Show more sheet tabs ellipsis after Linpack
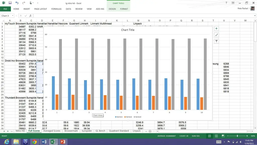Image resolution: width=257 pixels, height=145 pixels. coord(146,131)
